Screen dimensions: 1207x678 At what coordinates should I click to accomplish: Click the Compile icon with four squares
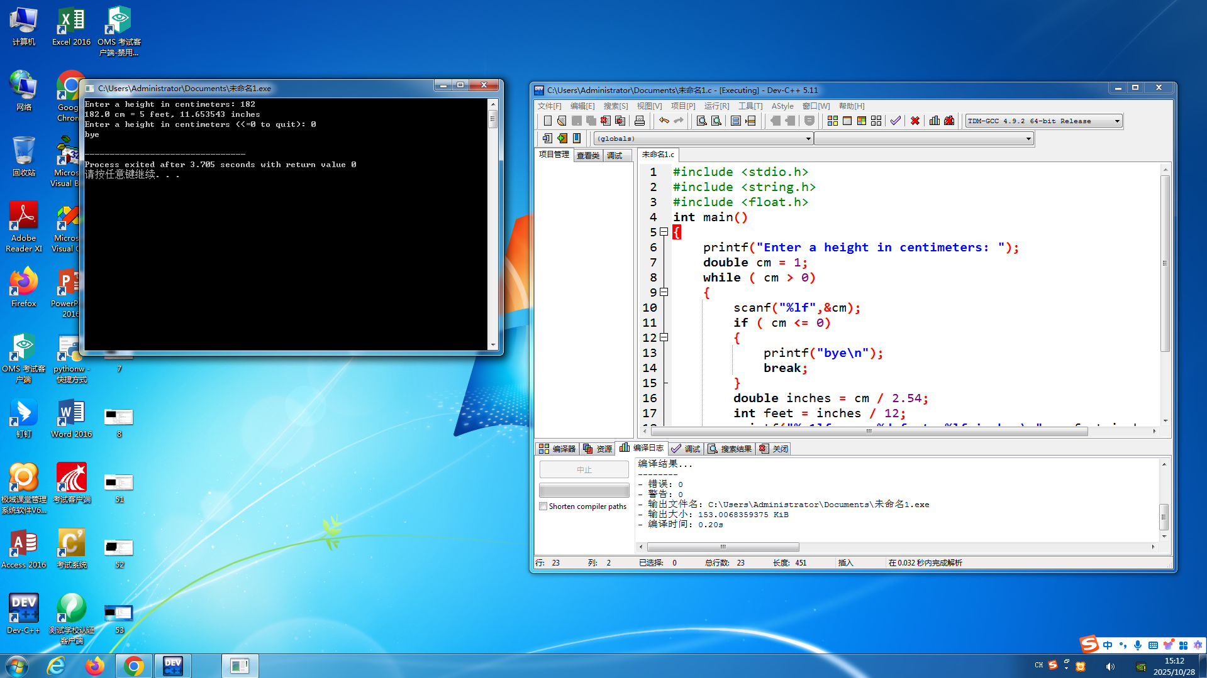[x=832, y=121]
